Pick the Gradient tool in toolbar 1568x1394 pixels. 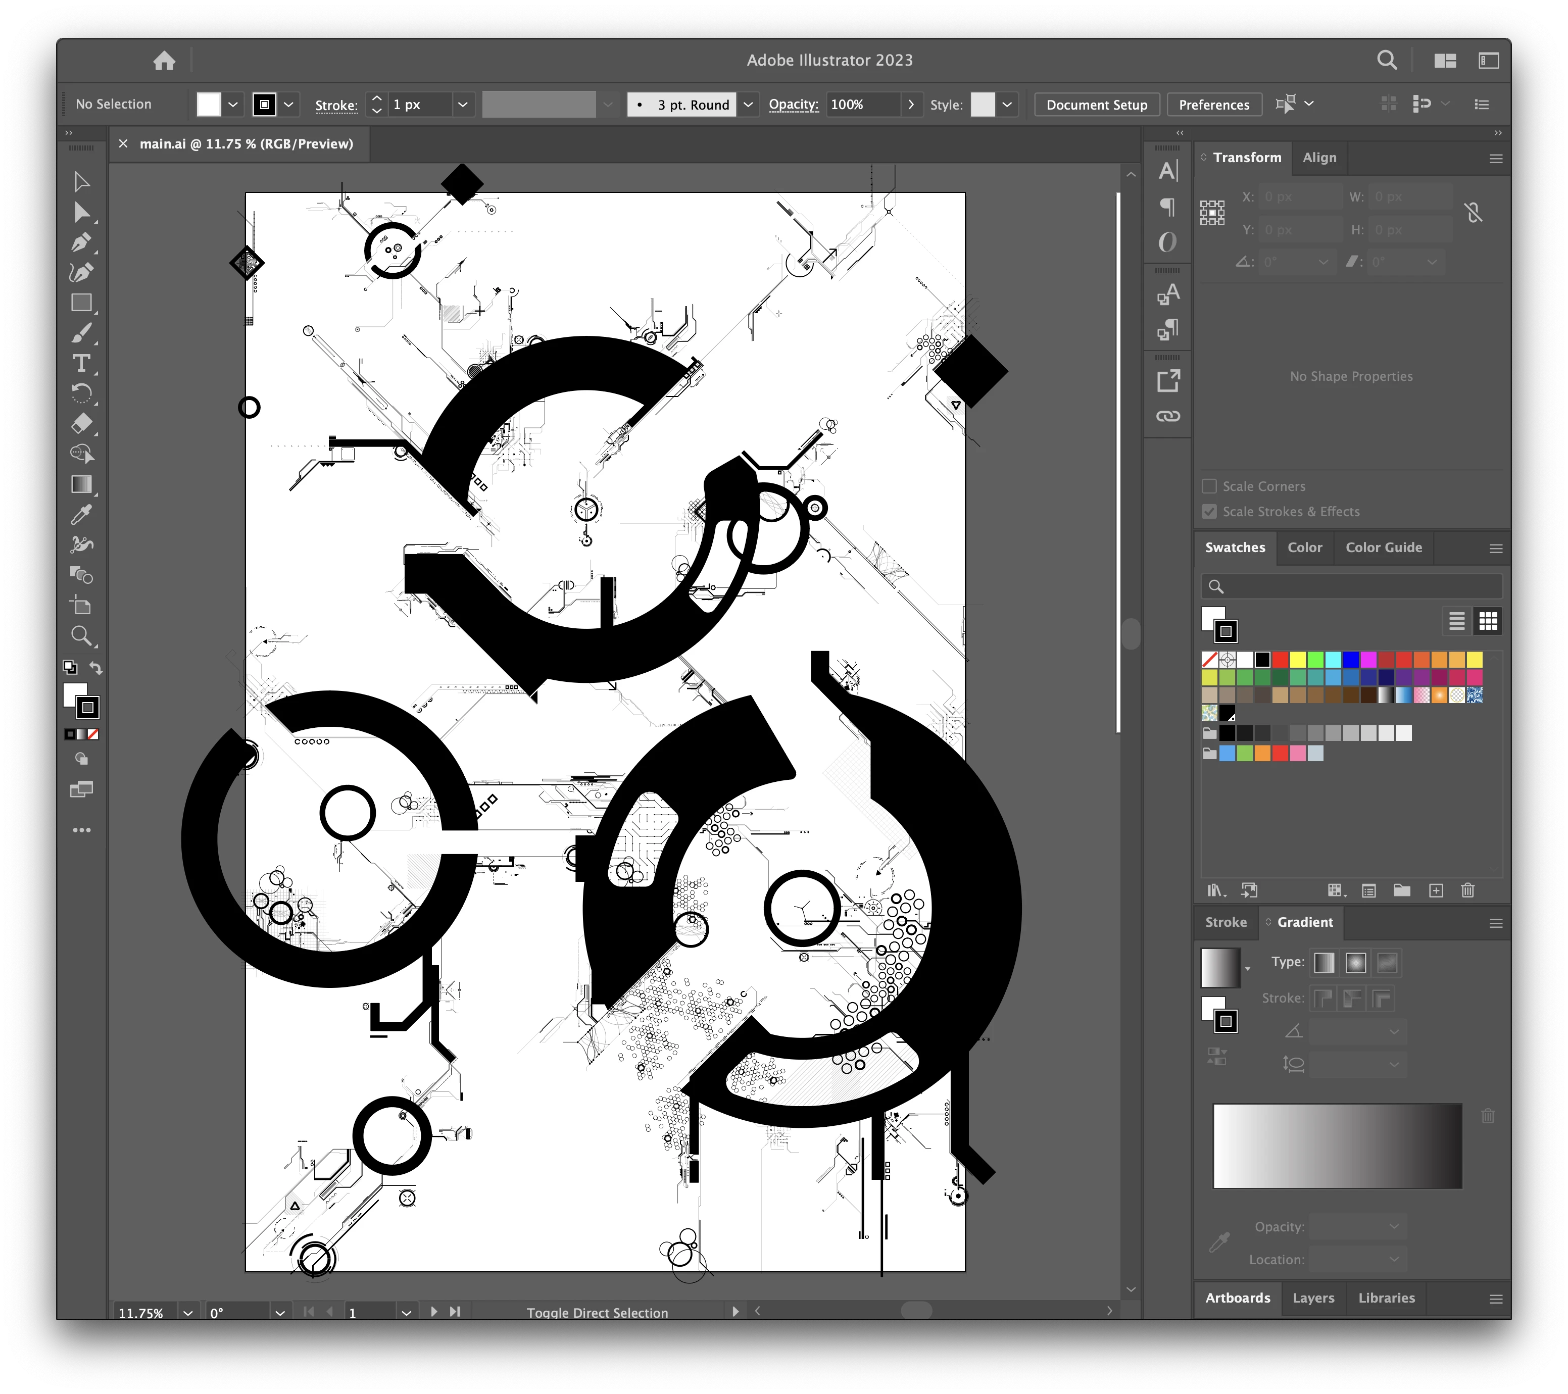pos(81,484)
